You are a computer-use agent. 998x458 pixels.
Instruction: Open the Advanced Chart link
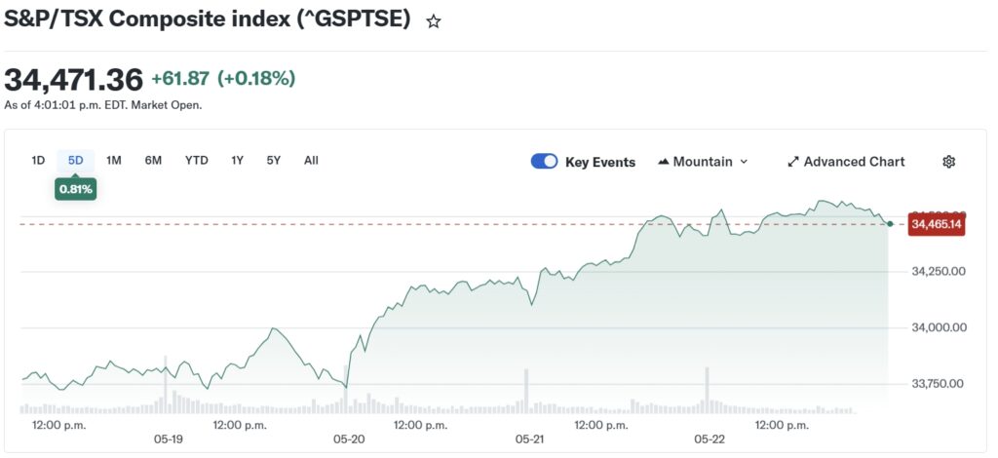[x=846, y=162]
